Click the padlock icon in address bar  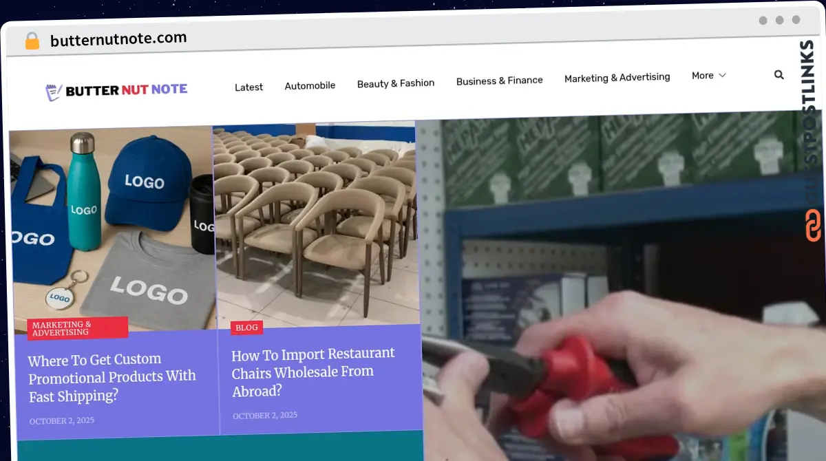coord(32,41)
